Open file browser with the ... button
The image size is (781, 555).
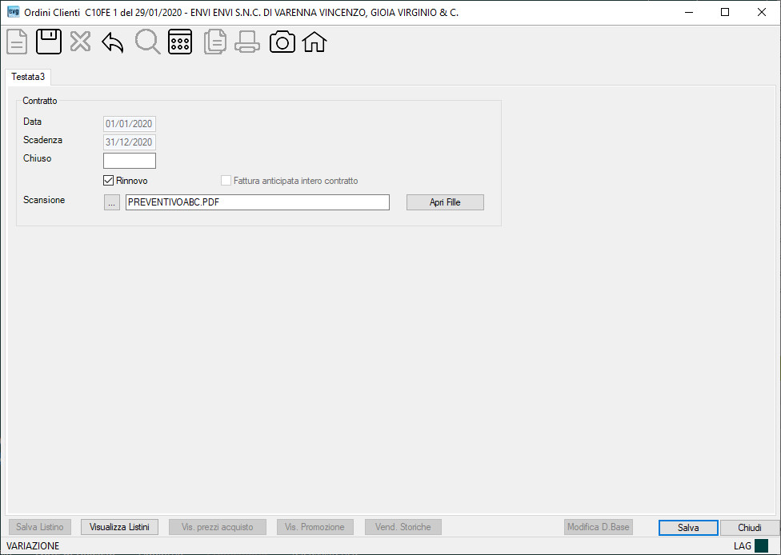click(x=112, y=202)
